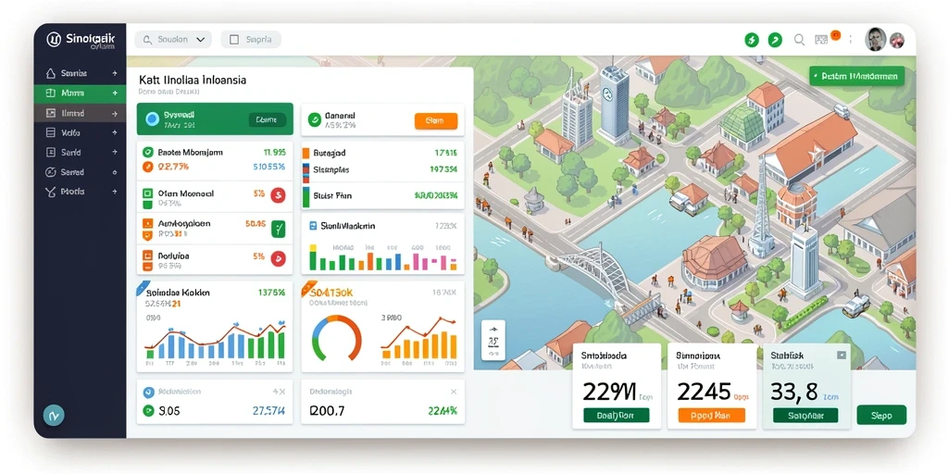Select the gray third sidebar menu item

pos(80,113)
